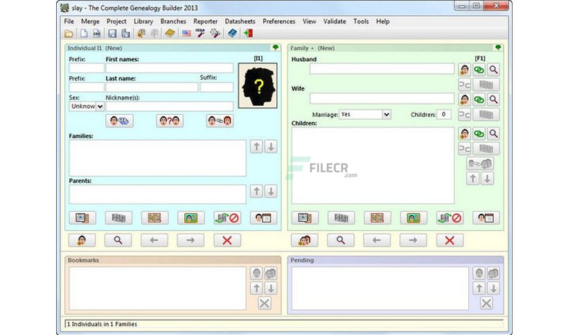Click into the Nickname(s) input field

[170, 107]
